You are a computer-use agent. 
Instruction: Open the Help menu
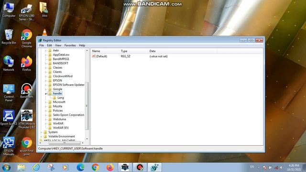(82, 45)
